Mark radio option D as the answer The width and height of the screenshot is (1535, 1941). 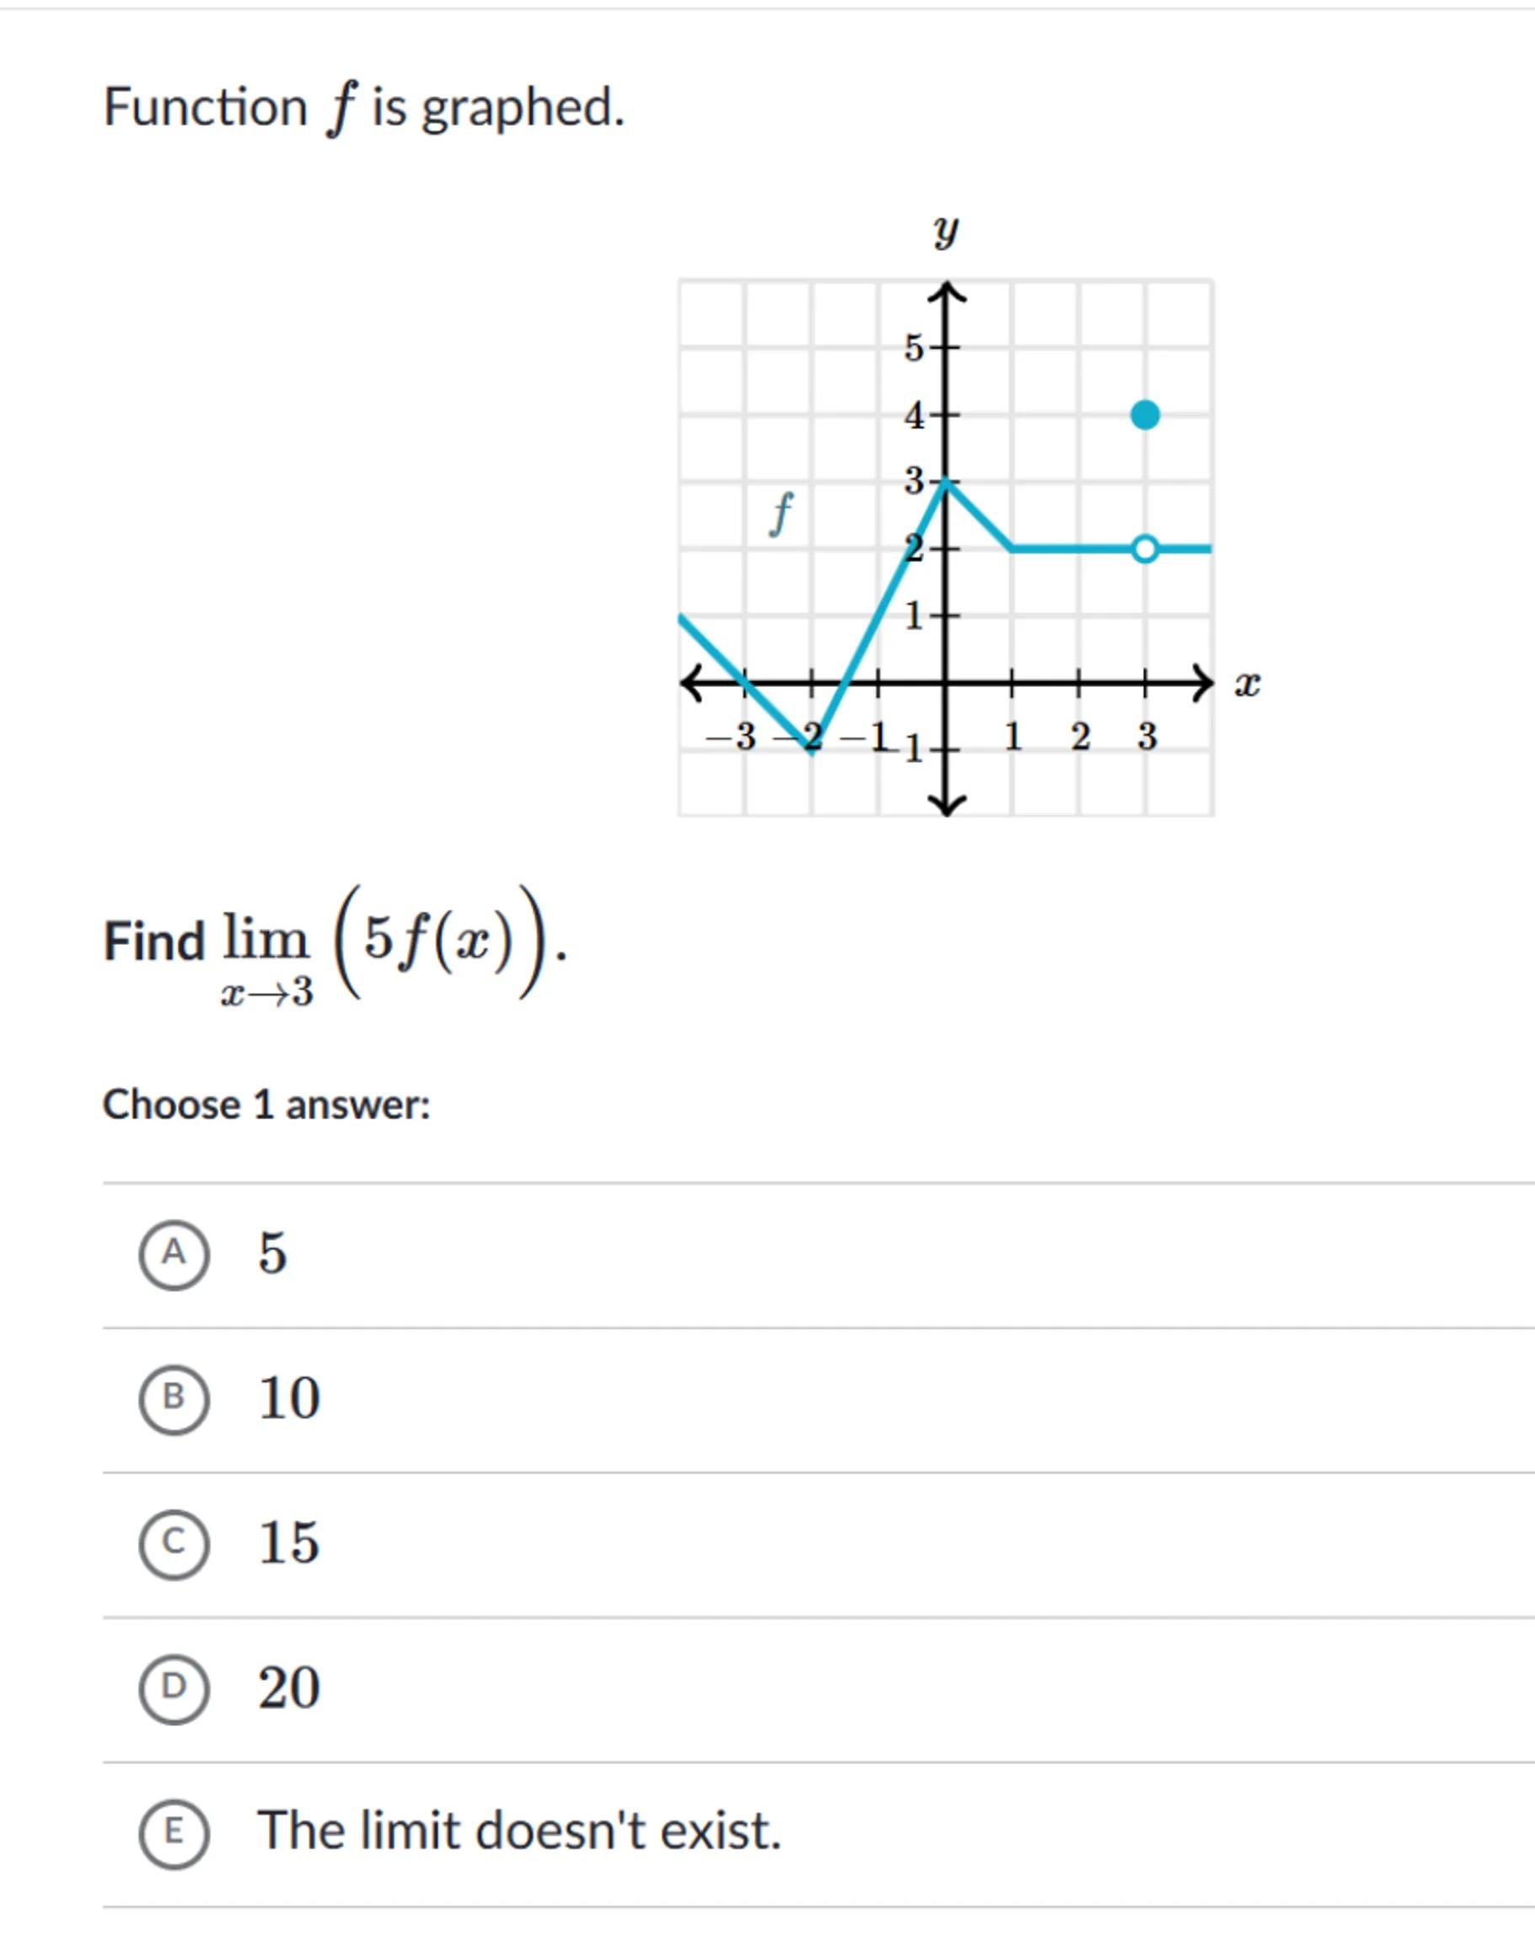point(174,1688)
